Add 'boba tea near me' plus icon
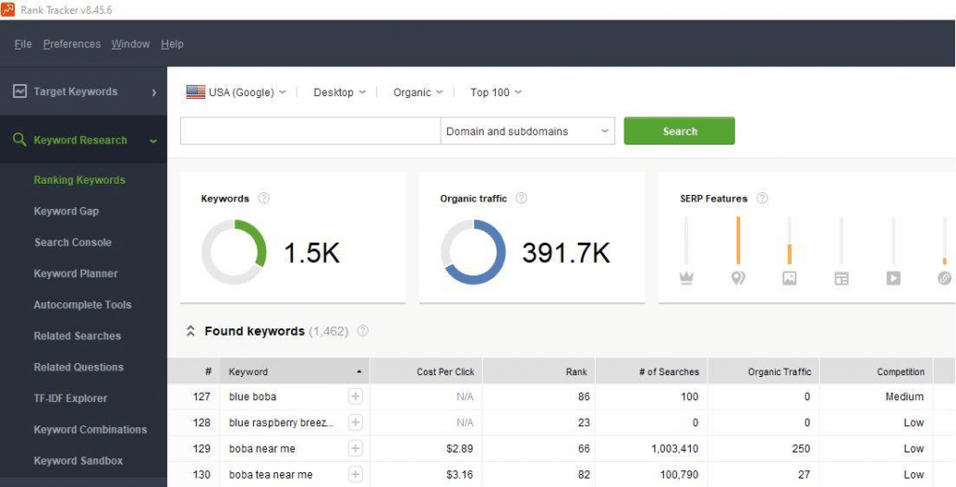The width and height of the screenshot is (956, 487). tap(356, 474)
